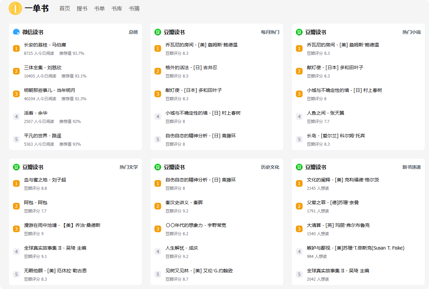Viewport: 429px width, 289px height.
Task: Click rank 2 badge beside 阿包
Action: pos(16,206)
